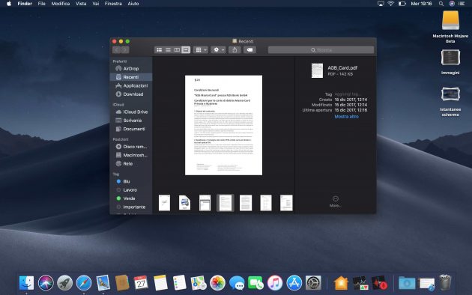Open Notification Center in the menu bar
This screenshot has width=472, height=295.
coord(462,4)
